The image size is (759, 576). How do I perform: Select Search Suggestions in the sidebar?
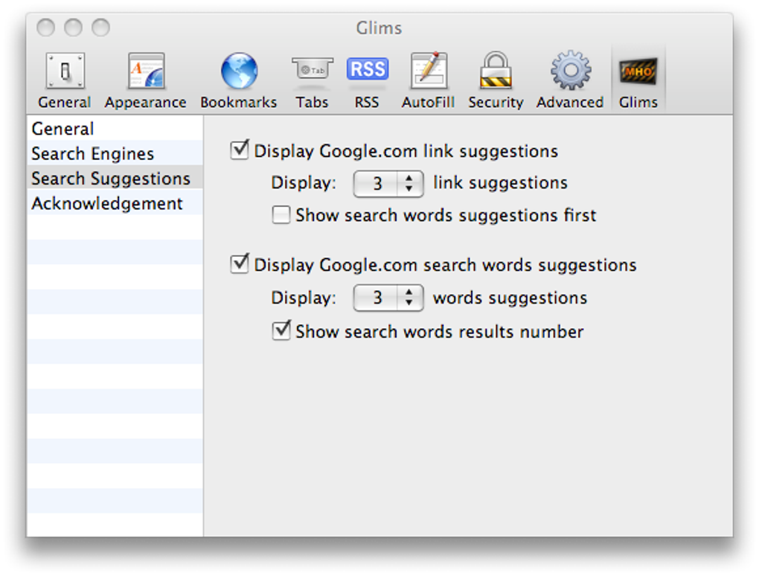tap(111, 179)
